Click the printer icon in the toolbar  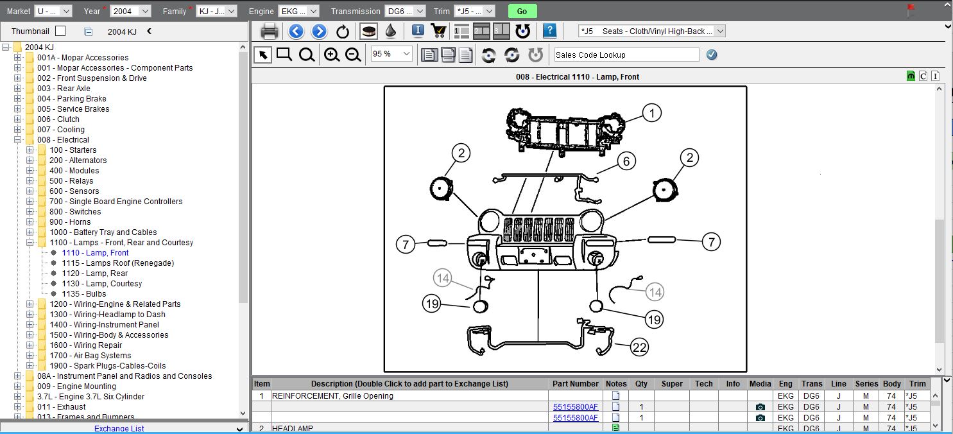[270, 31]
